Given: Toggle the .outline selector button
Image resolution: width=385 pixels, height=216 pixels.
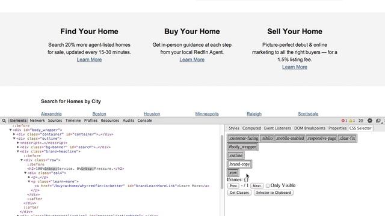Looking at the screenshot, I should tap(235, 155).
